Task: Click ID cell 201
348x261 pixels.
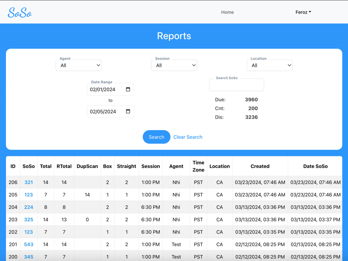Action: [13, 244]
